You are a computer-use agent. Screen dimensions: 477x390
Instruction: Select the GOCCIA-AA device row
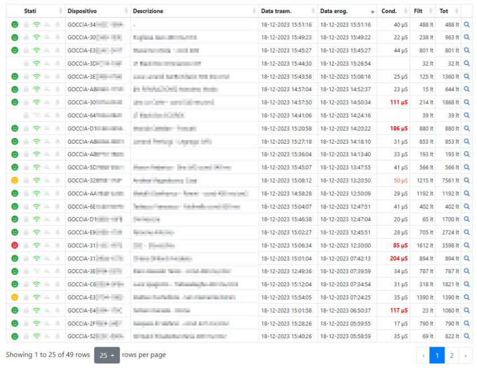pos(95,194)
